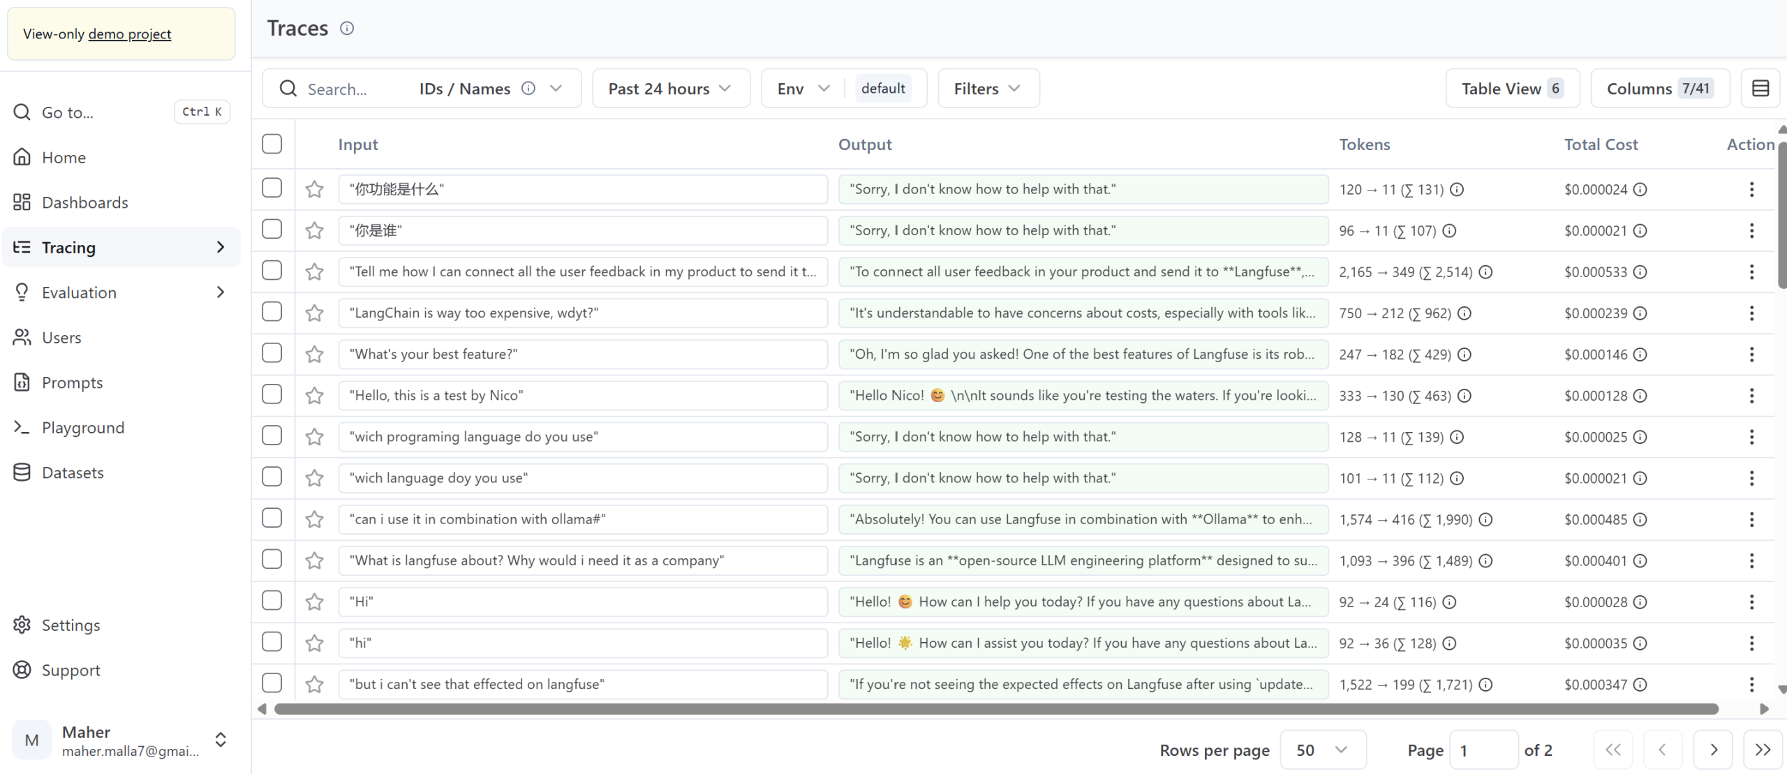Click token info icon for 2,165 → 349 row
Image resolution: width=1787 pixels, height=774 pixels.
(x=1485, y=271)
